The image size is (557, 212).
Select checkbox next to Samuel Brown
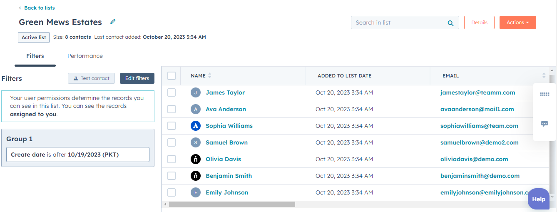[x=172, y=142]
